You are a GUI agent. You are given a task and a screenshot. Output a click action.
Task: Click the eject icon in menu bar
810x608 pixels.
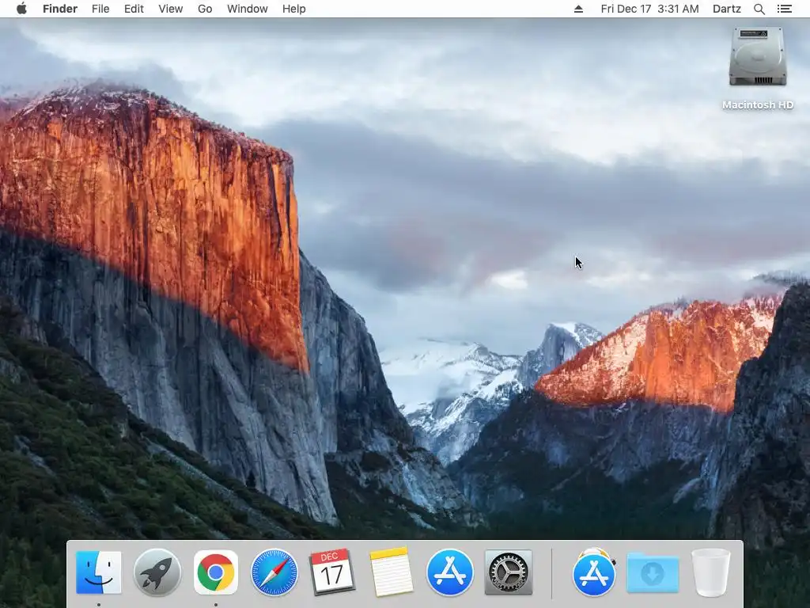(x=578, y=9)
